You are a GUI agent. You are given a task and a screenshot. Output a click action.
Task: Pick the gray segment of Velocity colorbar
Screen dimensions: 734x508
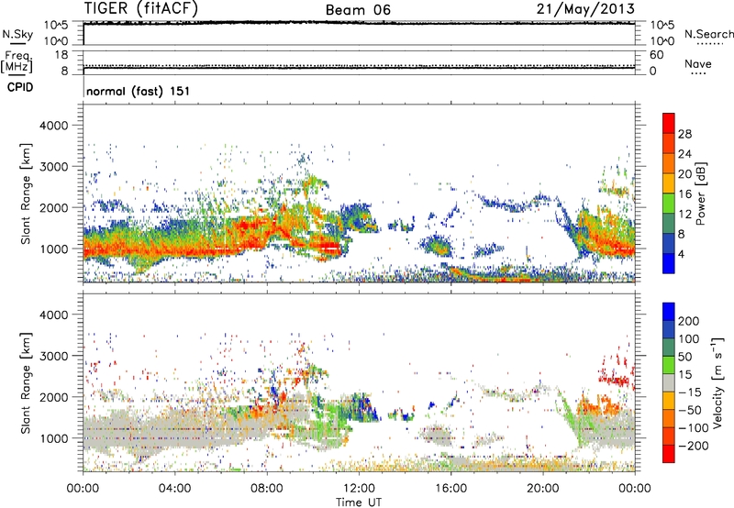(x=669, y=382)
